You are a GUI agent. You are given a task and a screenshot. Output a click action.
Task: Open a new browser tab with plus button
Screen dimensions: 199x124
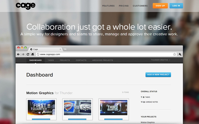tap(65, 49)
